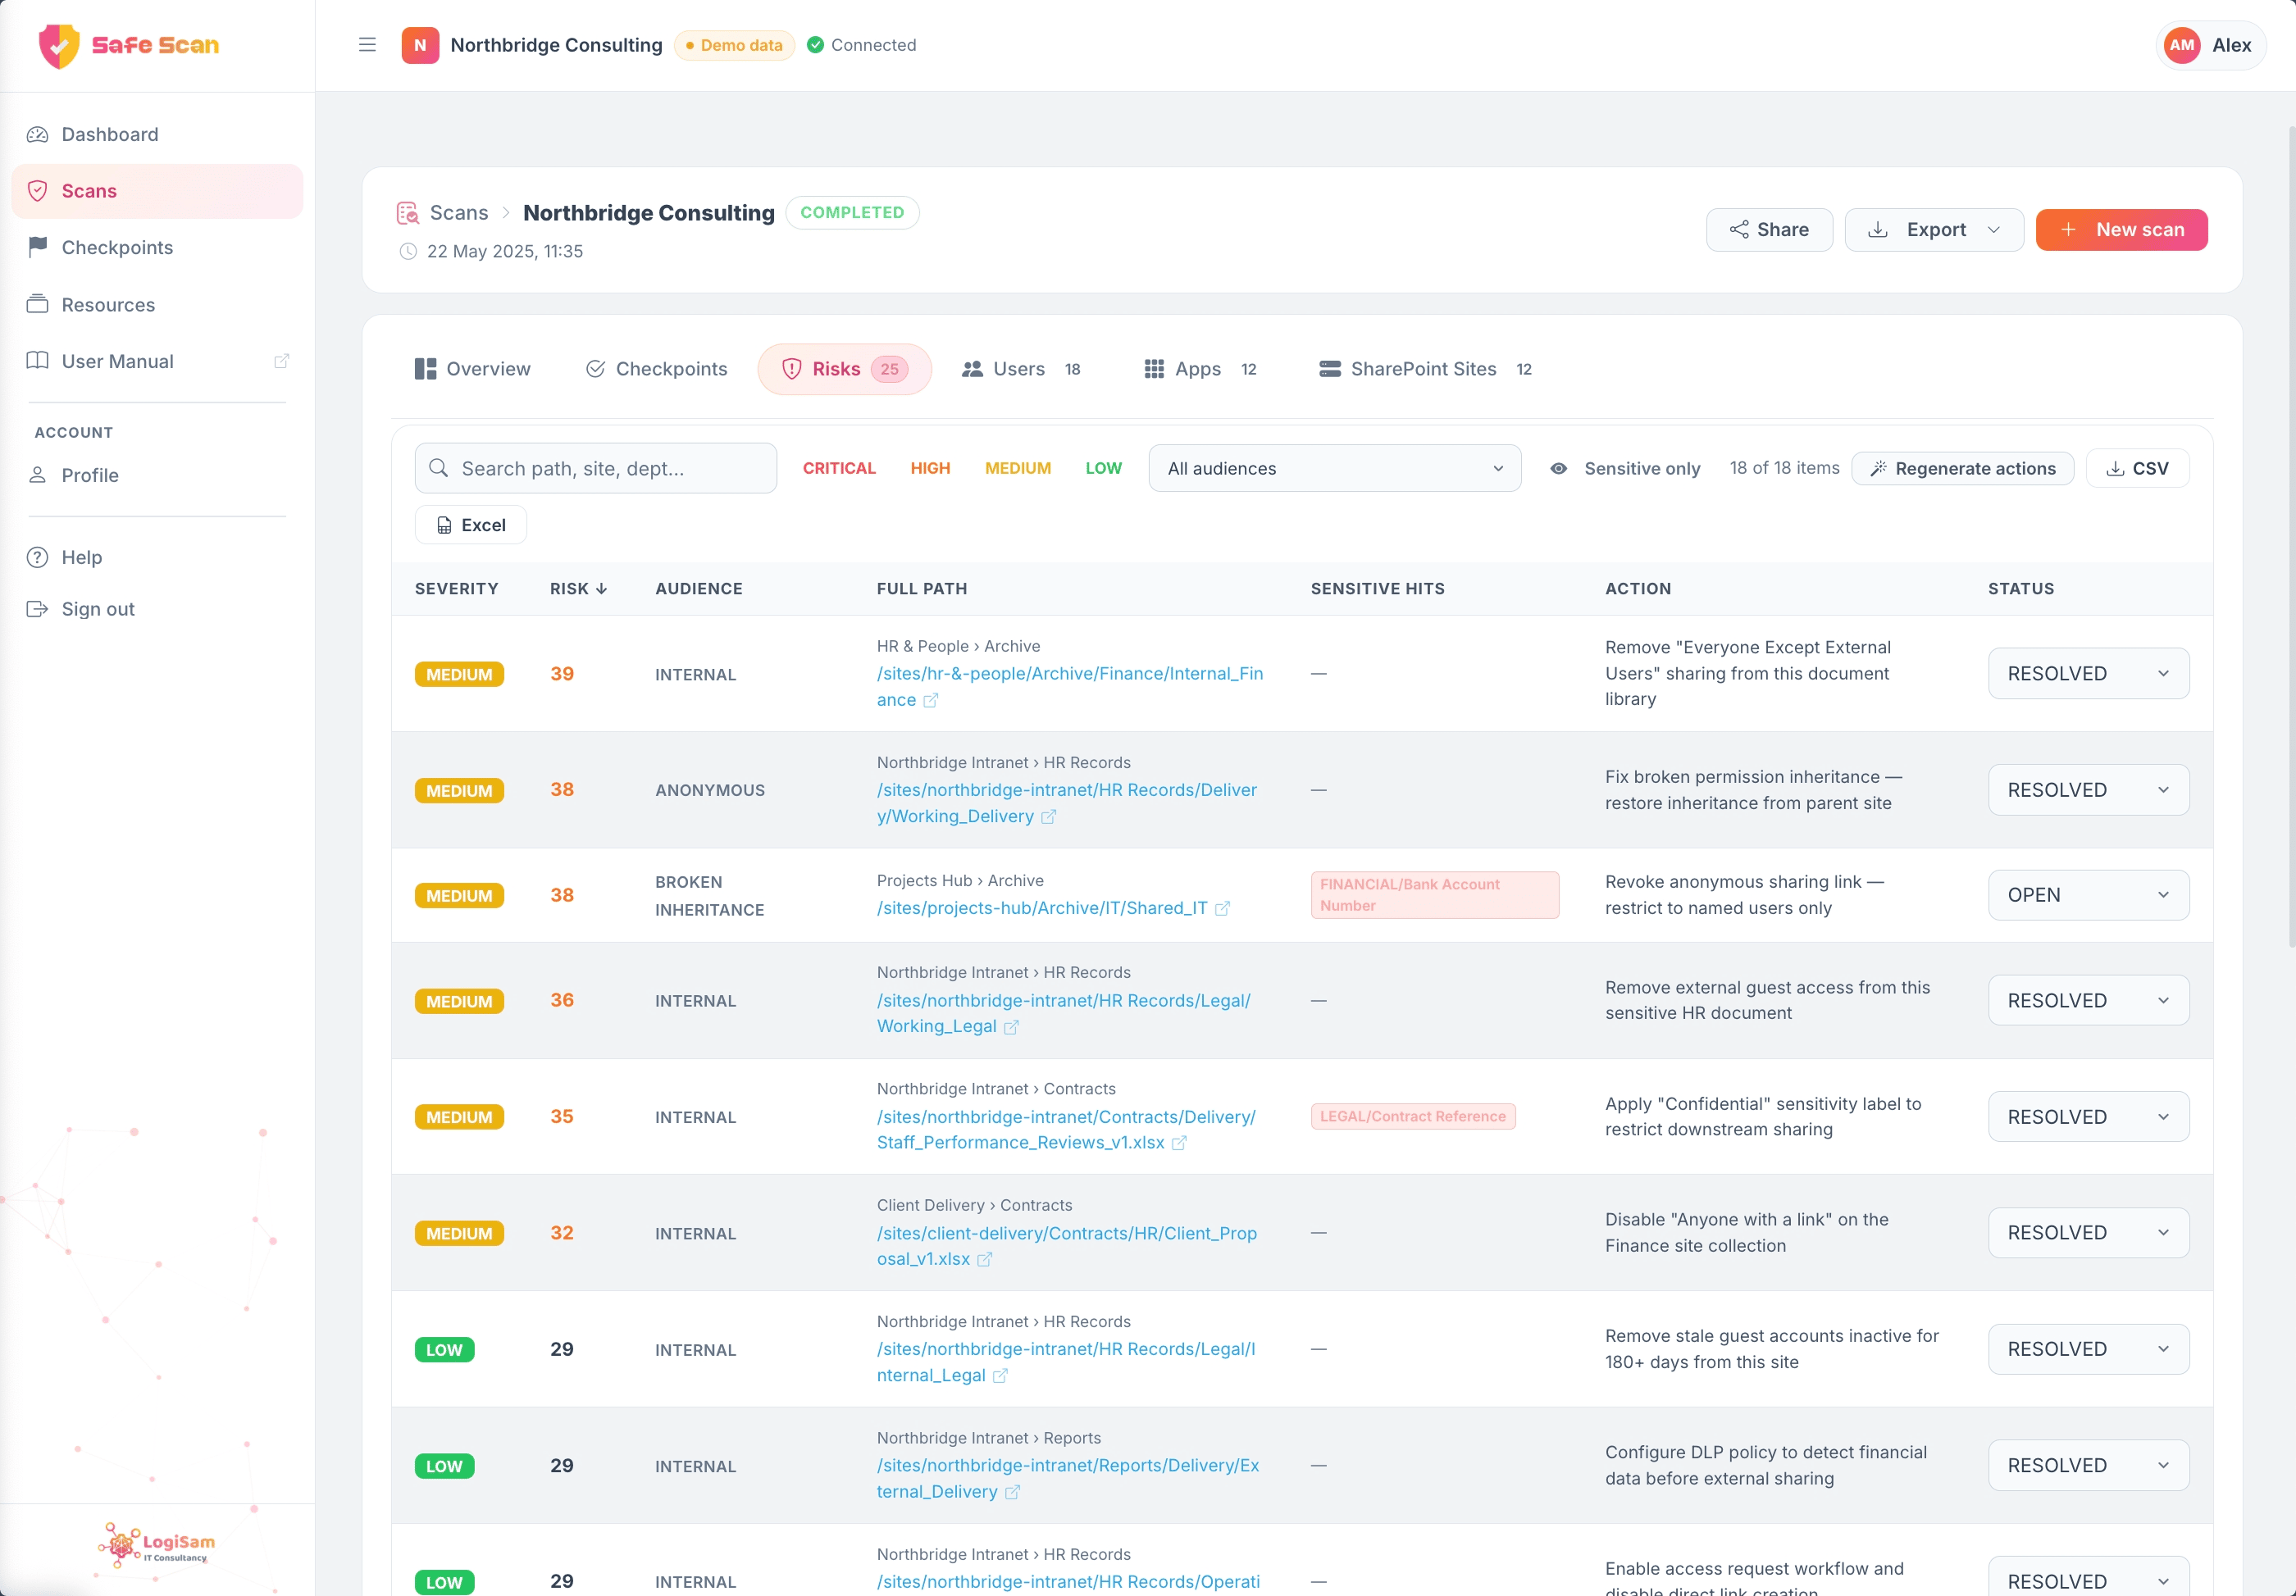
Task: Open the Shared_IT path link
Action: [x=1042, y=908]
